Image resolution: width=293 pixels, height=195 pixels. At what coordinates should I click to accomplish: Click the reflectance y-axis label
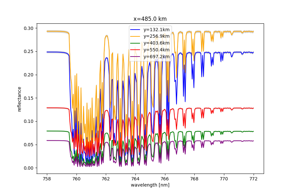[19, 99]
